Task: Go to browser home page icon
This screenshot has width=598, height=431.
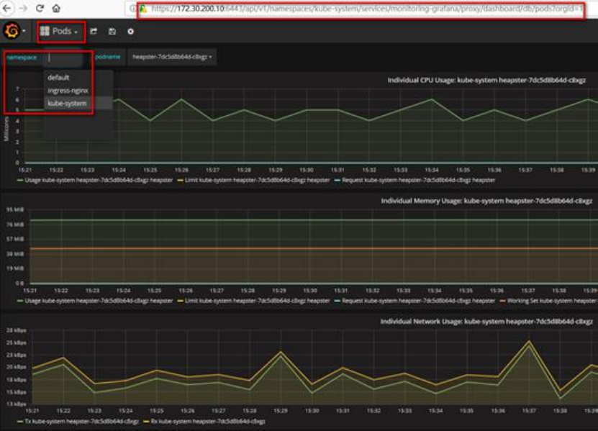Action: pos(56,9)
